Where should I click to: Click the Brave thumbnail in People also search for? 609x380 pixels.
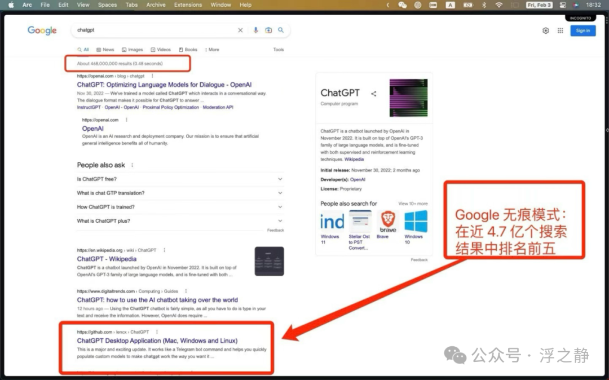(x=387, y=220)
